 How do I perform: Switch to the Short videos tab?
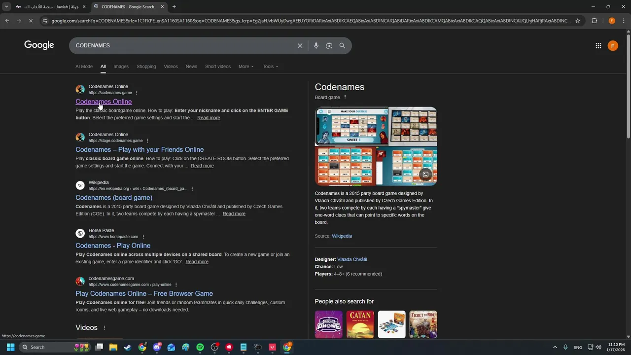[x=218, y=67]
